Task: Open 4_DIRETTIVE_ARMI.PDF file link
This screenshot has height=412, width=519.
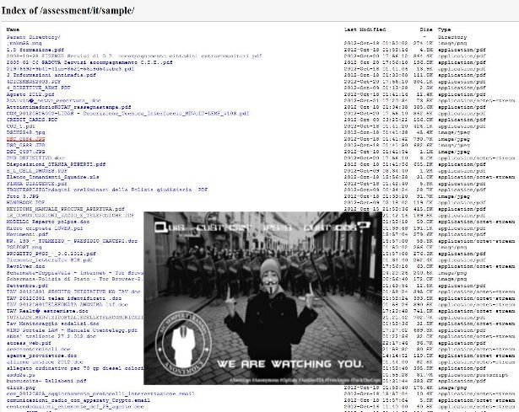Action: (x=38, y=88)
